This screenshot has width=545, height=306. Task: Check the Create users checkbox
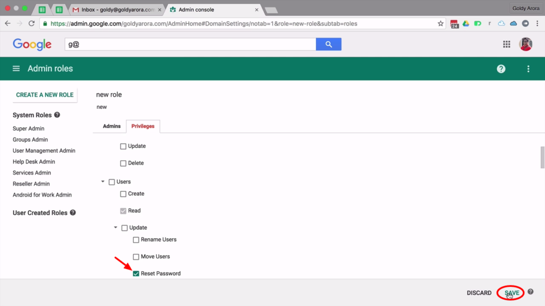[123, 194]
